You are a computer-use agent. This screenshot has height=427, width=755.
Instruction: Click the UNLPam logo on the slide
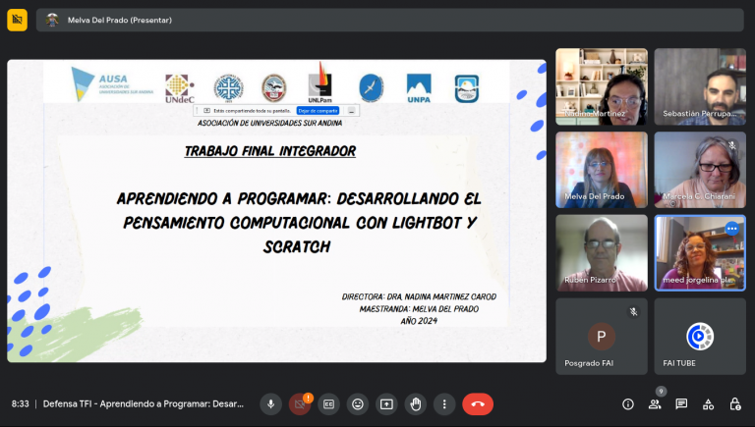[319, 82]
